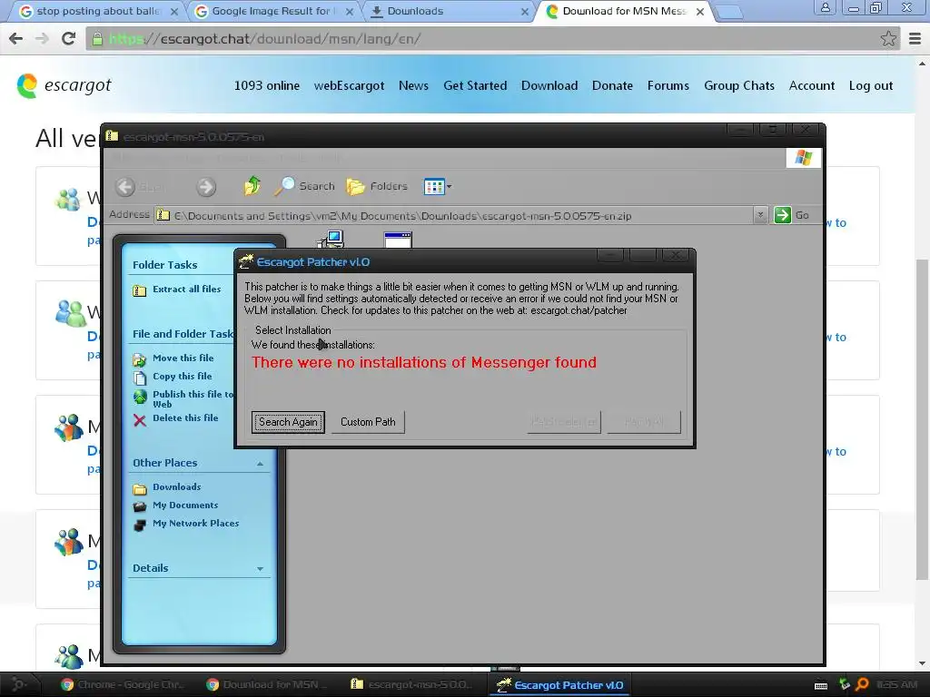The image size is (930, 697).
Task: Switch to 'stop posting about' Google tab
Action: click(x=98, y=11)
